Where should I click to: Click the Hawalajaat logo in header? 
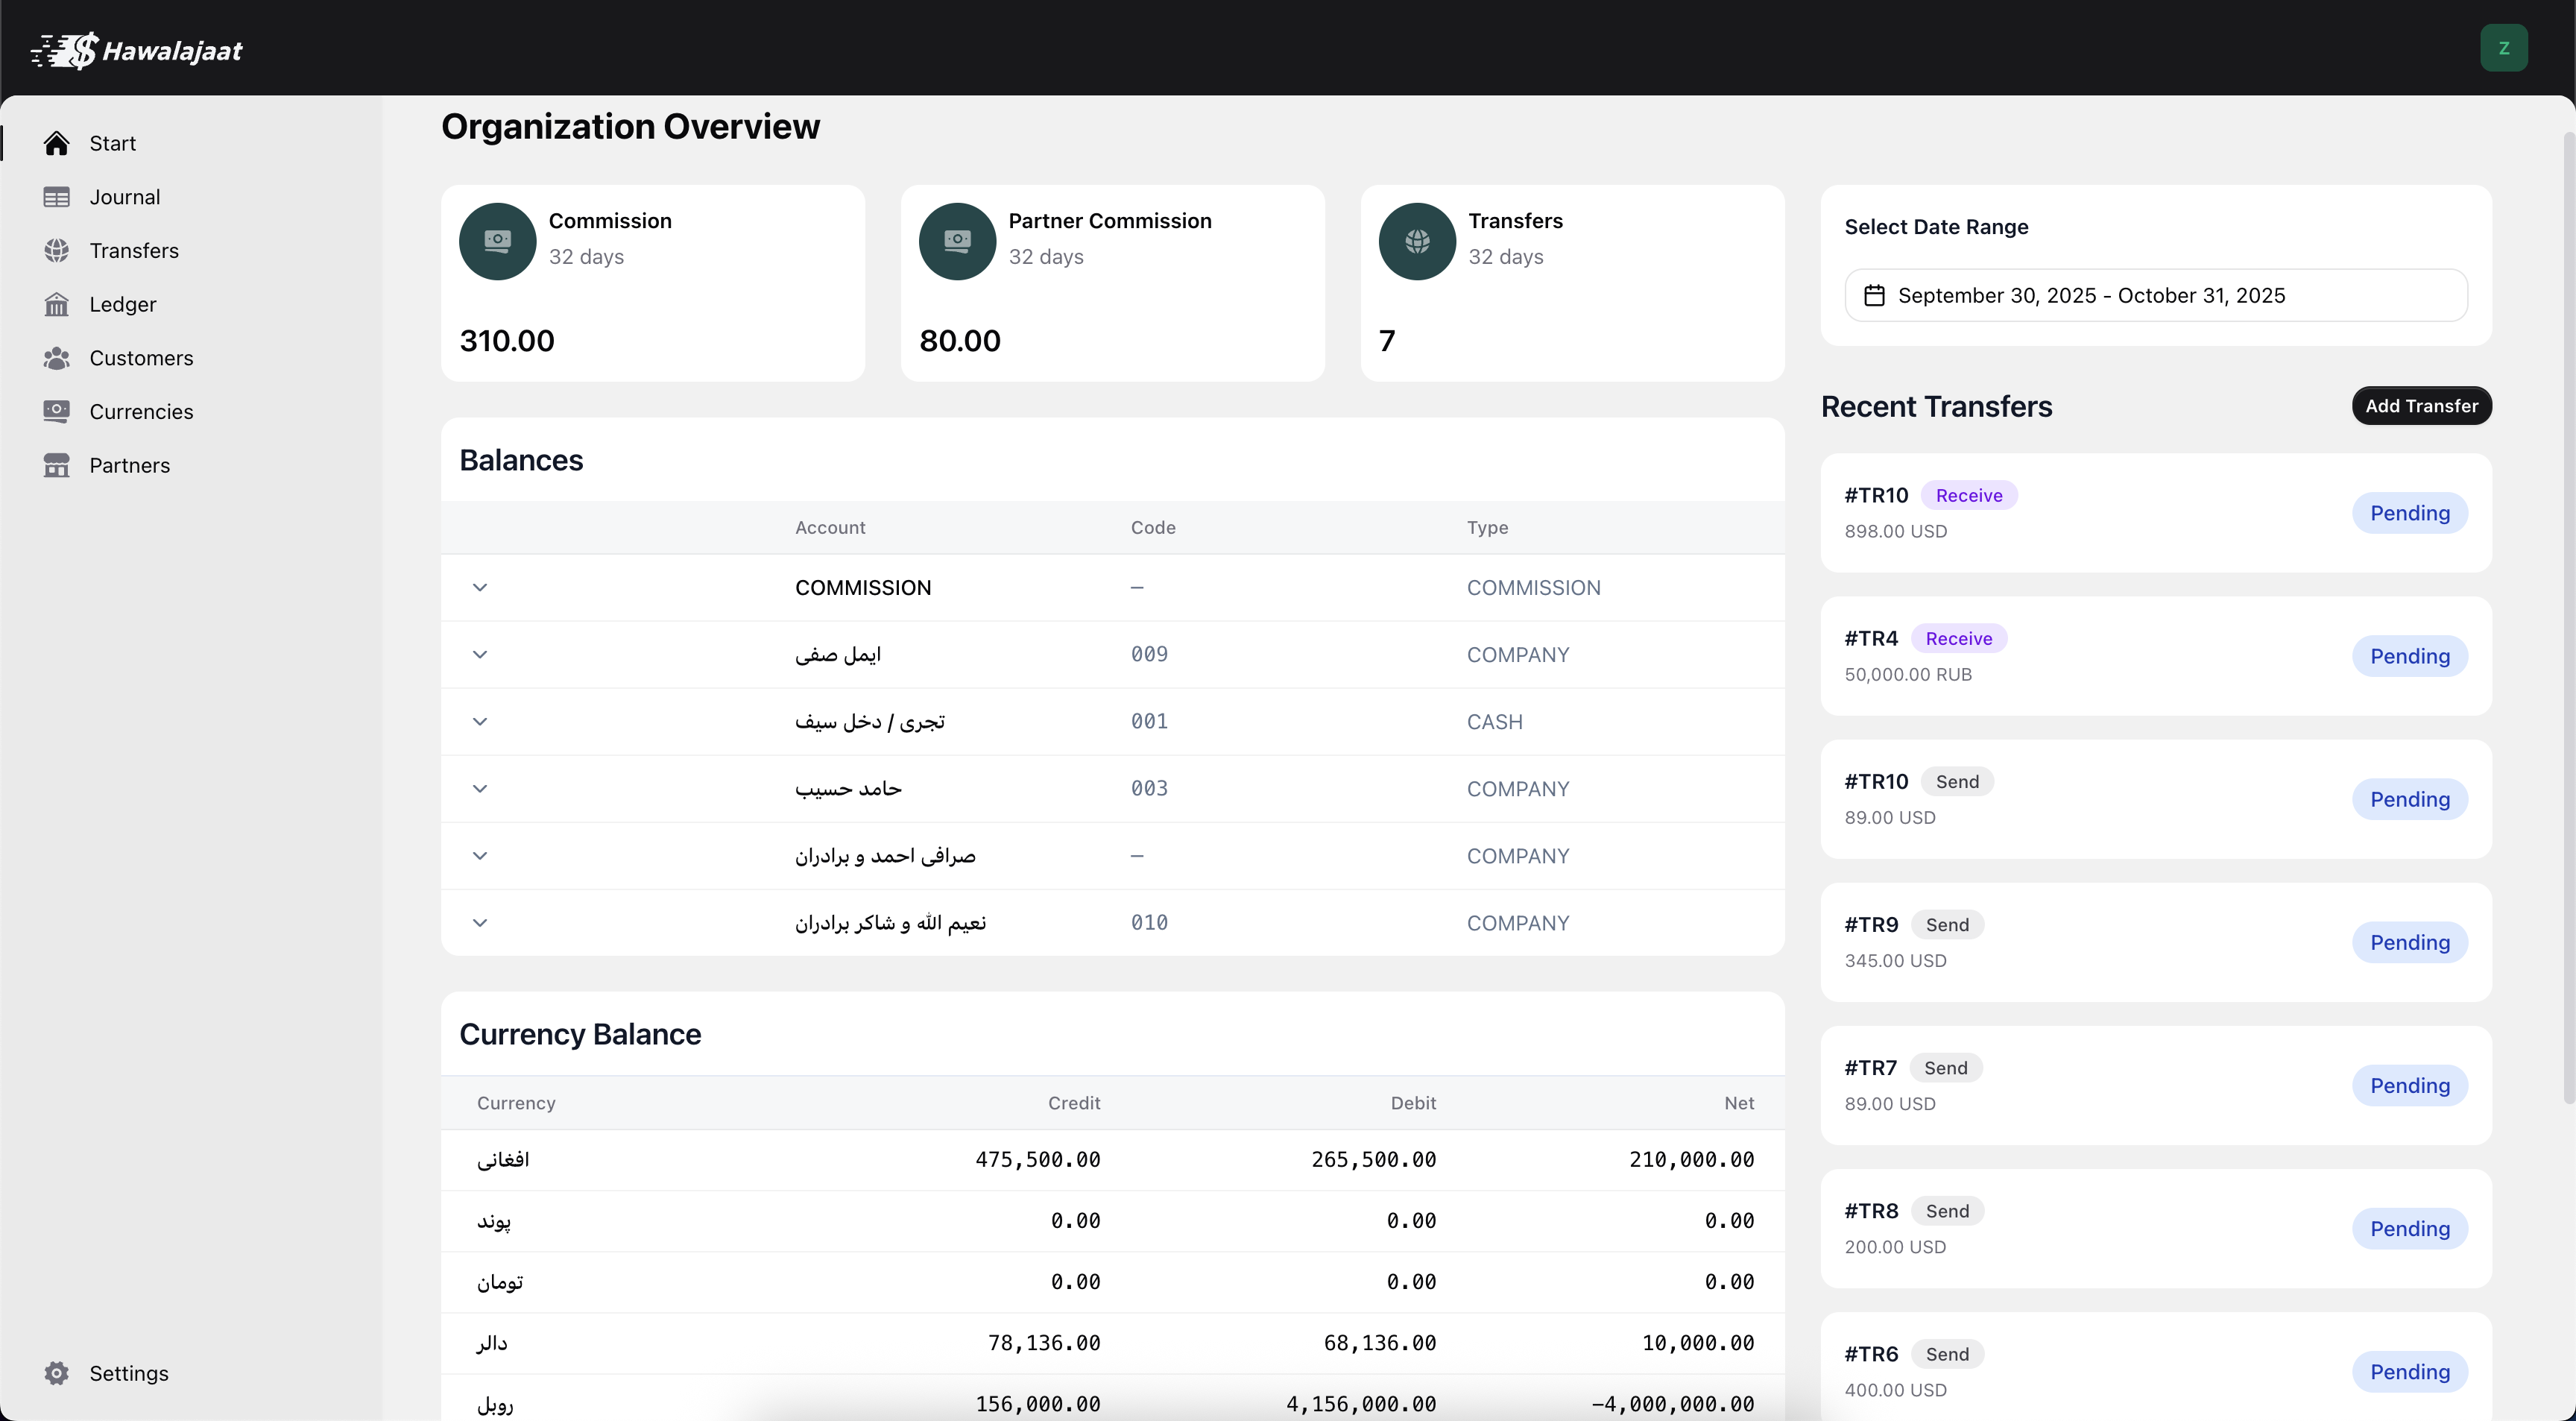pos(137,50)
